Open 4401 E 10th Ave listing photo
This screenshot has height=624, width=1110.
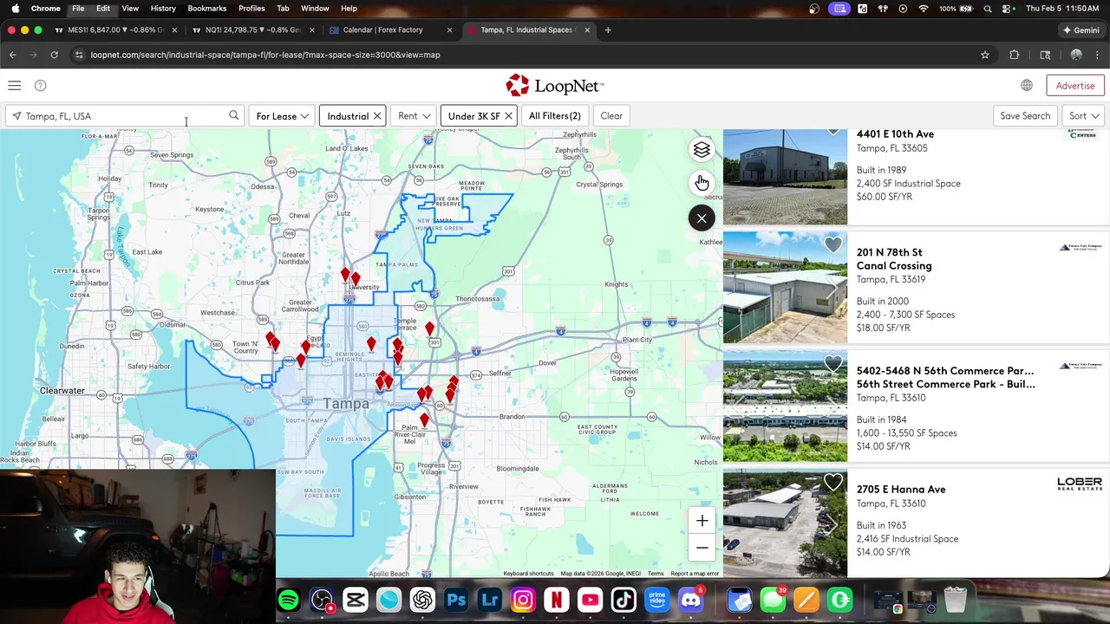click(x=785, y=177)
